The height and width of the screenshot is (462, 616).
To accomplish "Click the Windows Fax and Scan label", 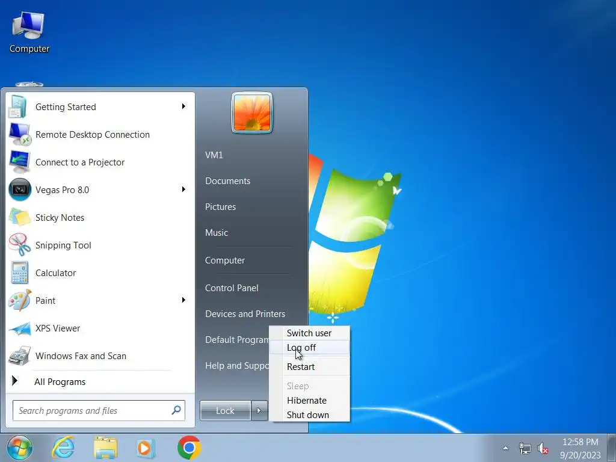I will (x=81, y=356).
